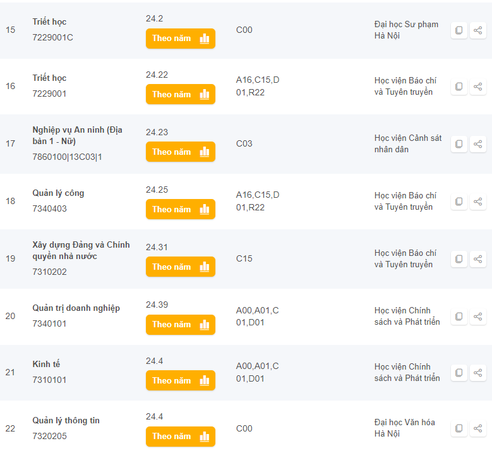Click Theo năm button for score 24.22
This screenshot has width=492, height=453.
181,94
